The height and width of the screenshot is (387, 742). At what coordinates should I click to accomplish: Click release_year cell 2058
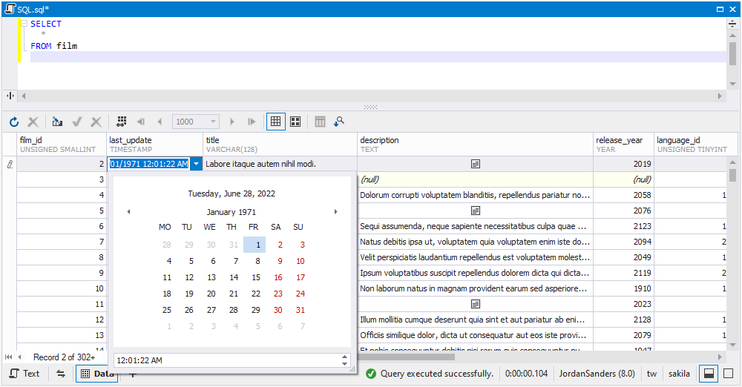click(623, 195)
